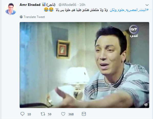Click the reply count of 10

coord(29,114)
